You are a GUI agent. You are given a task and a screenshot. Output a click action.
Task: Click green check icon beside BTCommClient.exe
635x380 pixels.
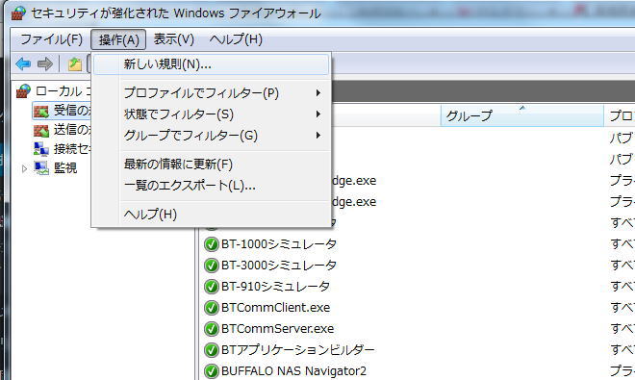212,308
